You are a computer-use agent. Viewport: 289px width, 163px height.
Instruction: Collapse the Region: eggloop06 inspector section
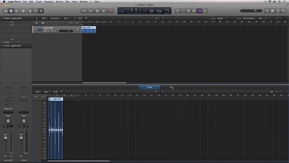[3, 18]
